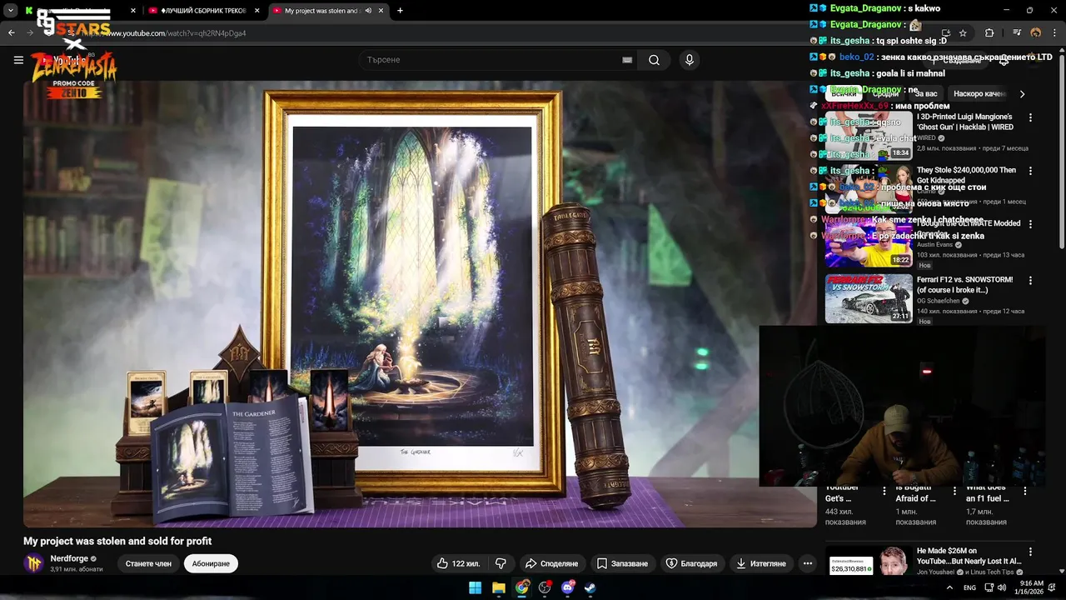Open the Nerdforge channel avatar

click(x=34, y=563)
